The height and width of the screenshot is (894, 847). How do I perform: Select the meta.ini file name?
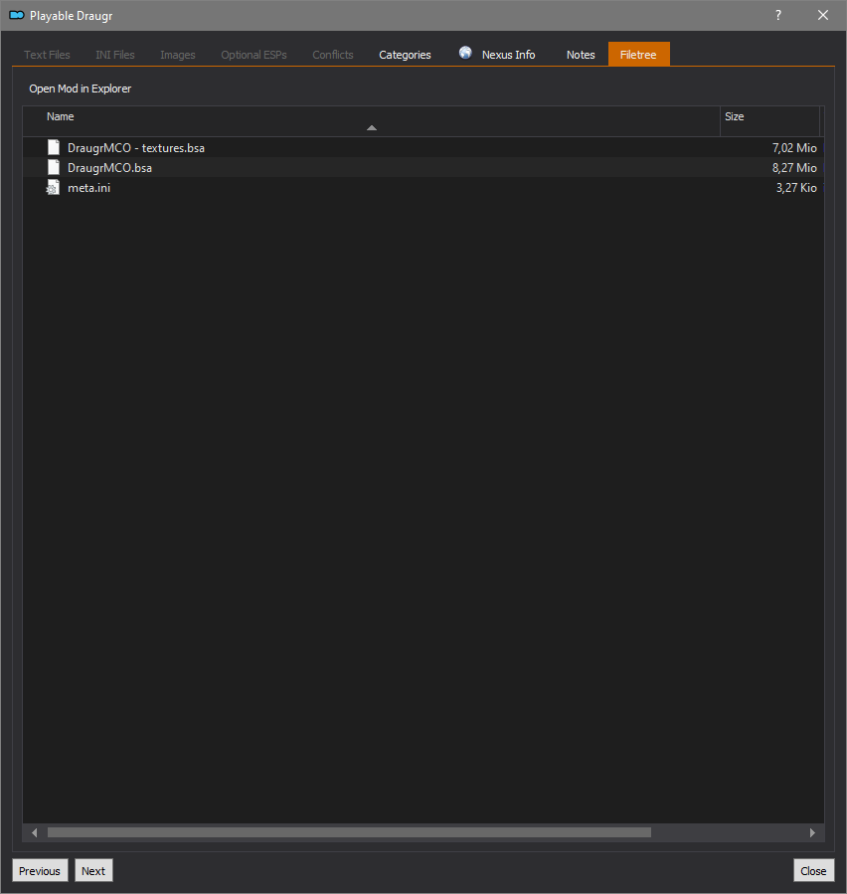click(x=88, y=188)
